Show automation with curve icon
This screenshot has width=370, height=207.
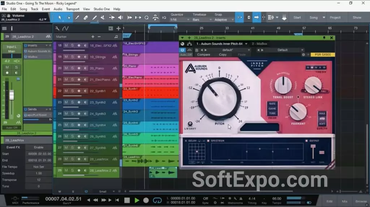point(65,28)
